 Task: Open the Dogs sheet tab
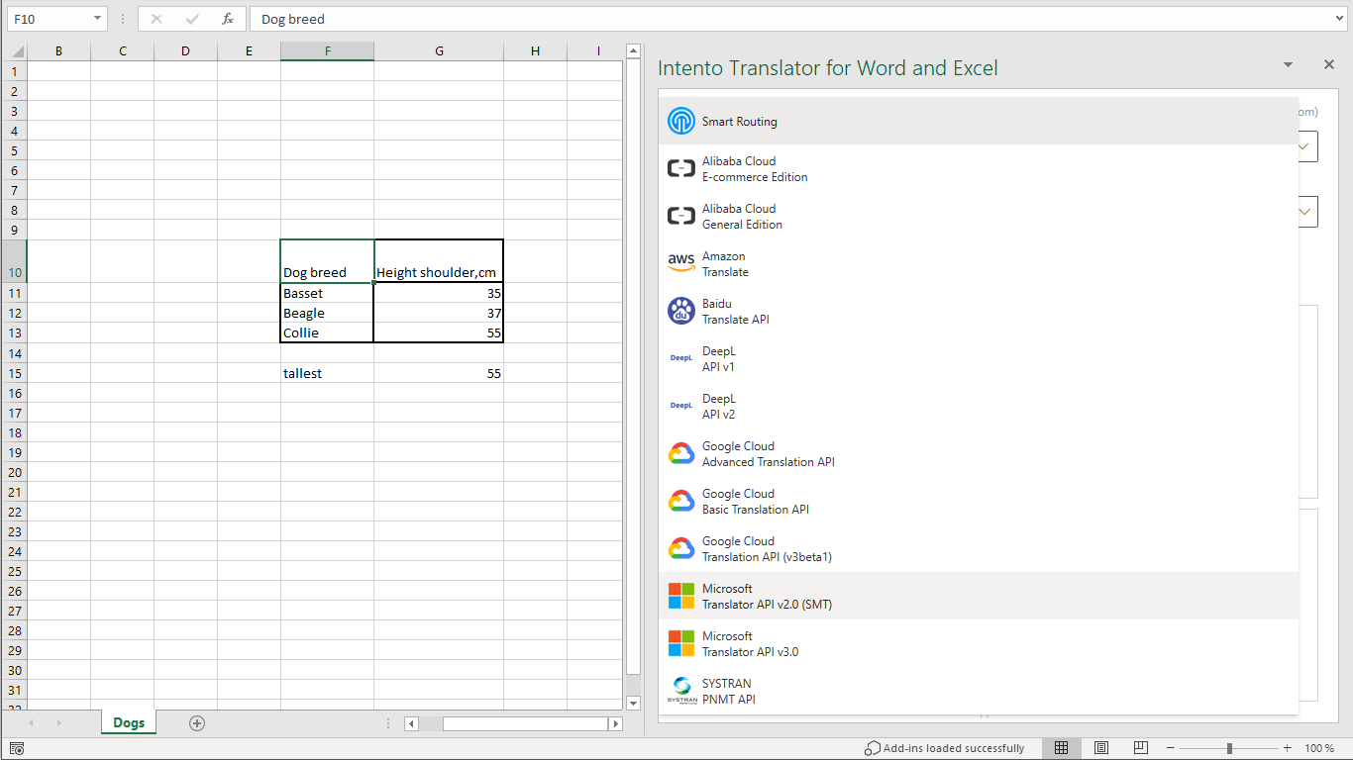click(x=129, y=722)
